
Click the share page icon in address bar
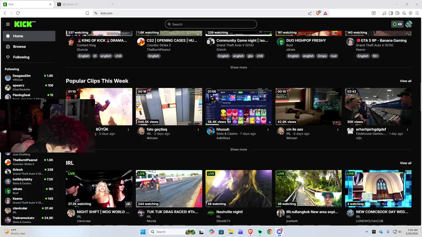click(x=310, y=13)
